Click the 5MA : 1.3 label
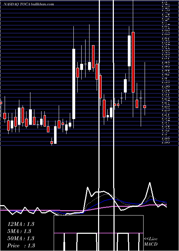 (19, 231)
